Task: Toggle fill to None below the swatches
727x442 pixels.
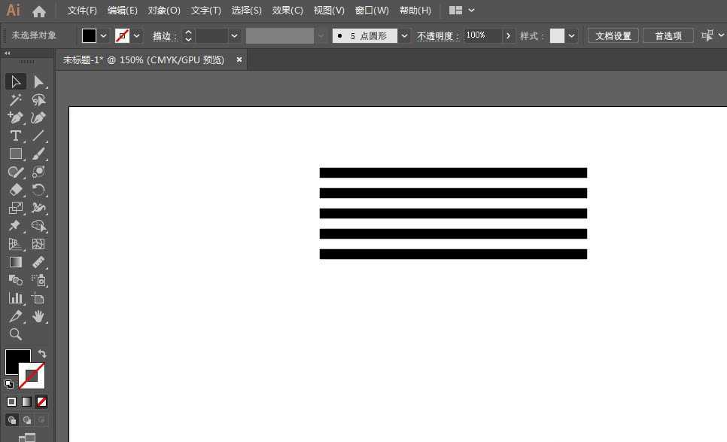Action: pyautogui.click(x=41, y=401)
